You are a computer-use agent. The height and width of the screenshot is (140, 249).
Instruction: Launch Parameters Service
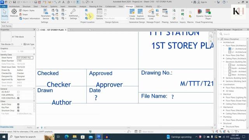click(46, 14)
